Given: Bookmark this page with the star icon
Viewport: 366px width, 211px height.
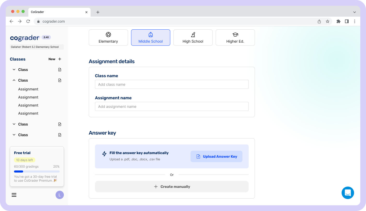Looking at the screenshot, I should (328, 21).
